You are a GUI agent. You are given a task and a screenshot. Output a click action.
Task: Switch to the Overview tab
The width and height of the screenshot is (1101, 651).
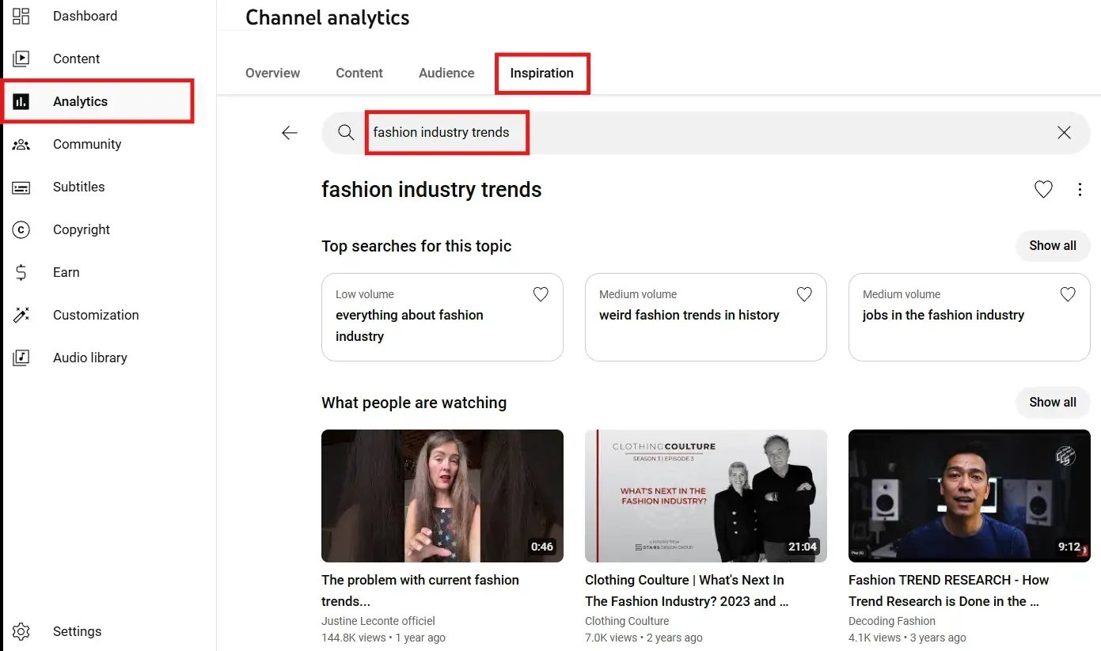(272, 73)
